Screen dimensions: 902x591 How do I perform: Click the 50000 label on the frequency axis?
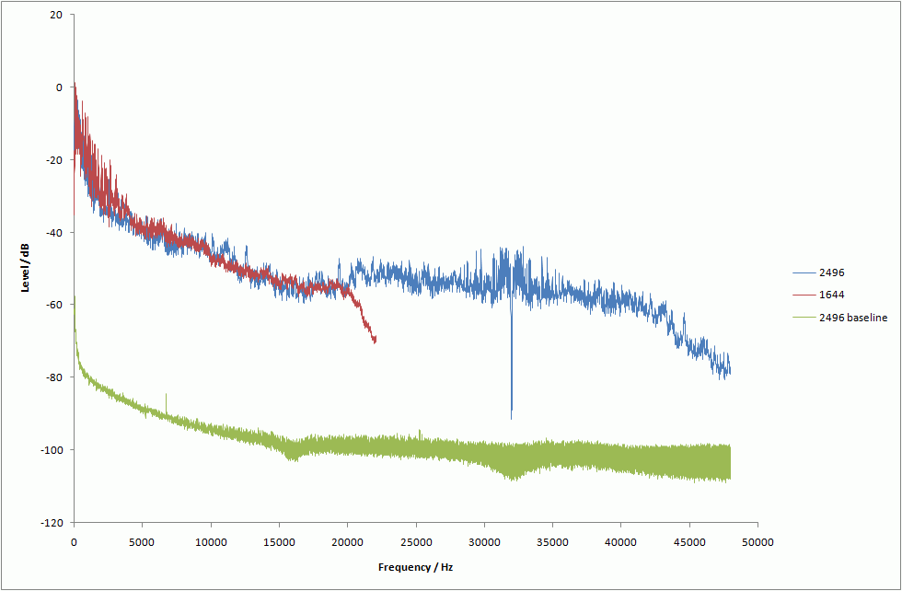(757, 541)
